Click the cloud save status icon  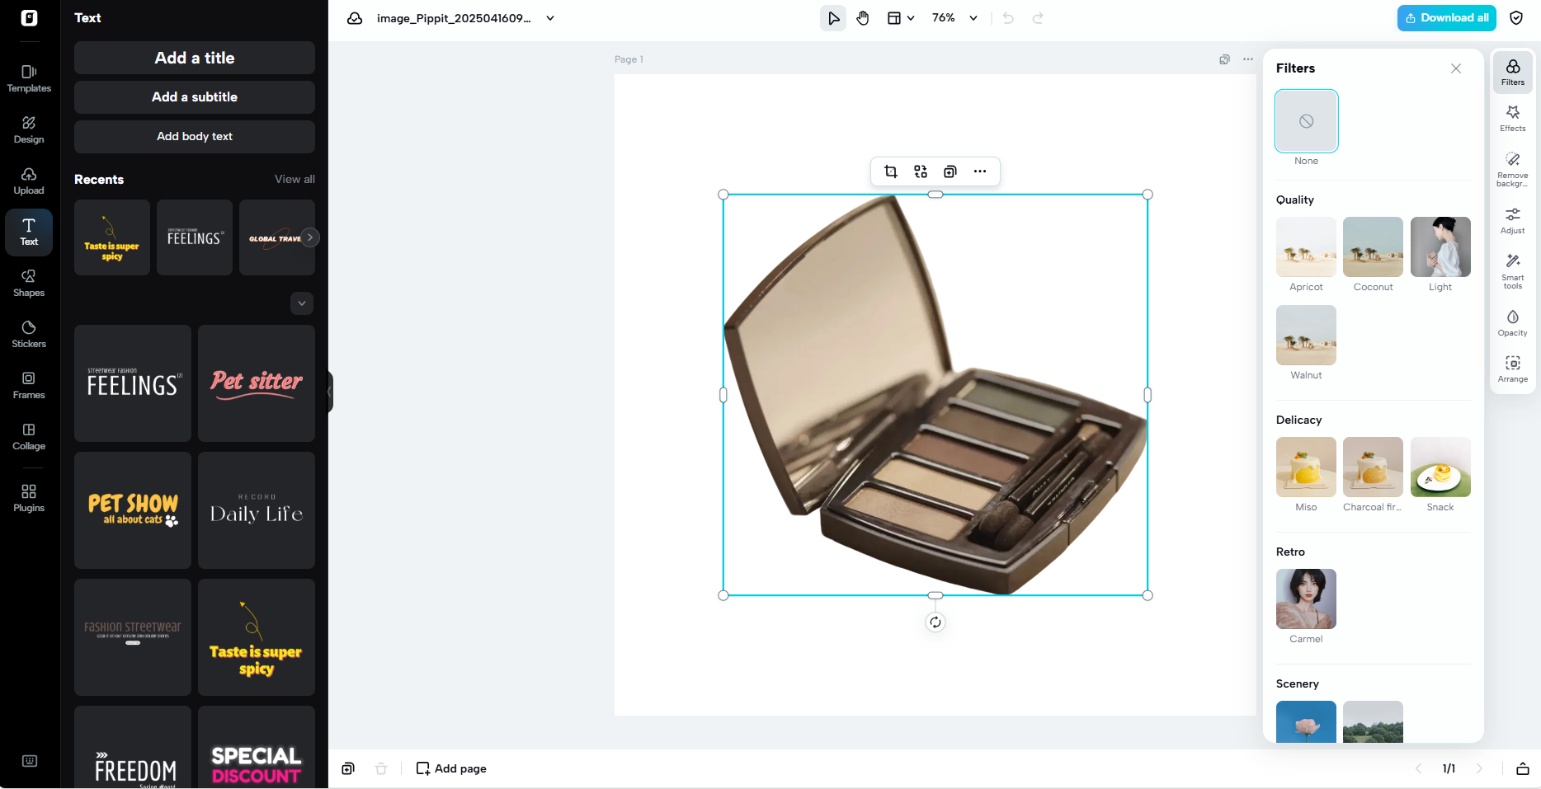point(355,18)
